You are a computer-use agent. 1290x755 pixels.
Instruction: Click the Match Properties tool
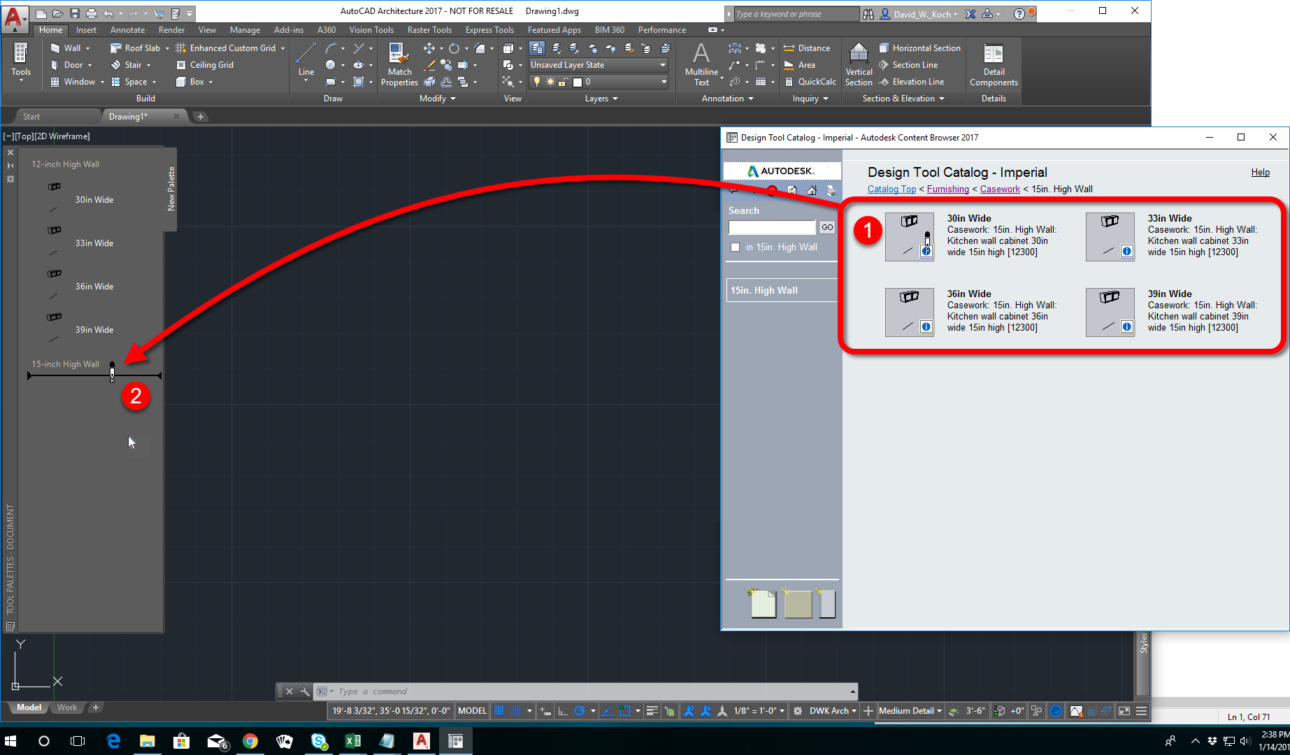399,64
